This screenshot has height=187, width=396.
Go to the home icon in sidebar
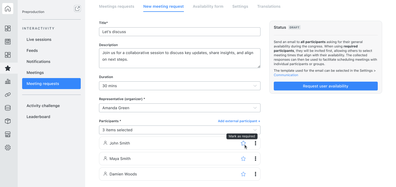(x=8, y=9)
